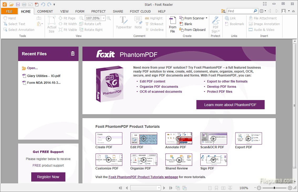Open the zoom percentage dropdown

(x=104, y=18)
